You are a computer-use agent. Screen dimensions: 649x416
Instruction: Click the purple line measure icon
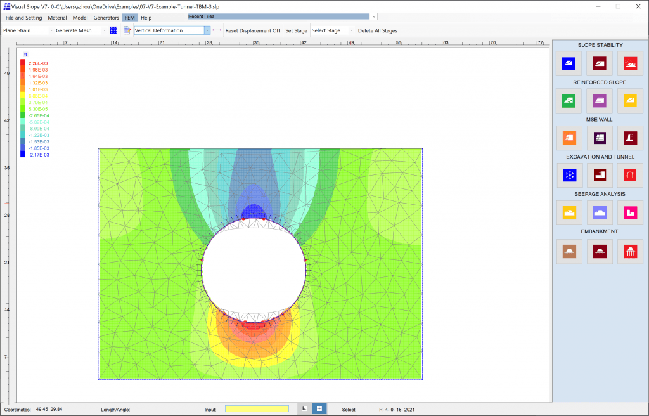tap(217, 30)
